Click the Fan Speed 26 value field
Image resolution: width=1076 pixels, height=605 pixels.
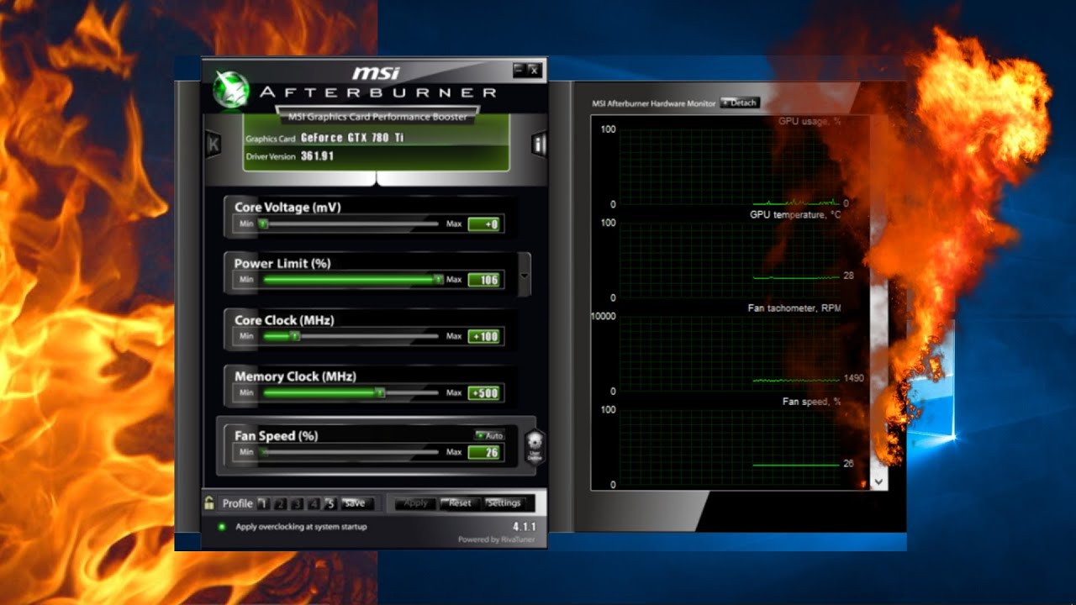(x=484, y=452)
